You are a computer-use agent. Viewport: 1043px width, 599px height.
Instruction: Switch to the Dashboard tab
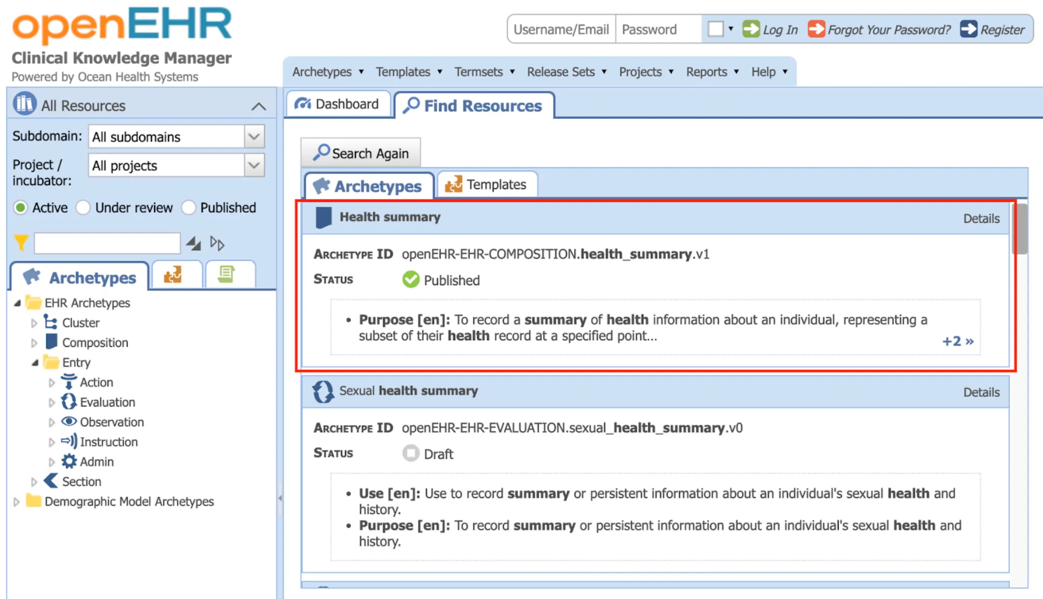[x=338, y=104]
